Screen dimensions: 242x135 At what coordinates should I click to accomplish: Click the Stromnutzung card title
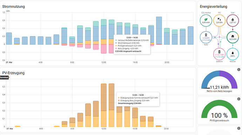13,6
